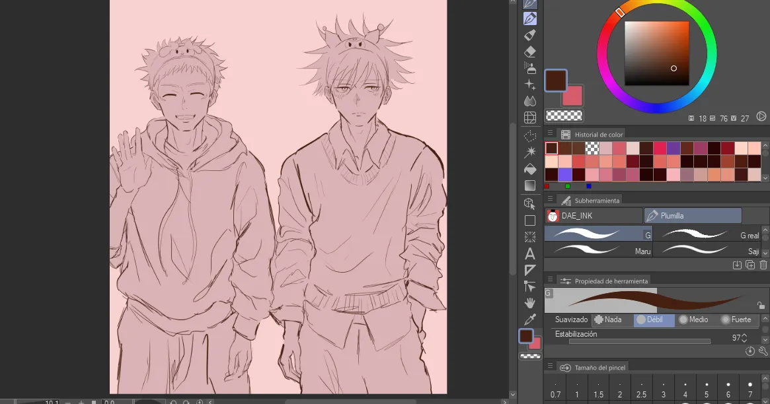
Task: Pick checkered transparent swatch in color history
Action: (x=592, y=148)
